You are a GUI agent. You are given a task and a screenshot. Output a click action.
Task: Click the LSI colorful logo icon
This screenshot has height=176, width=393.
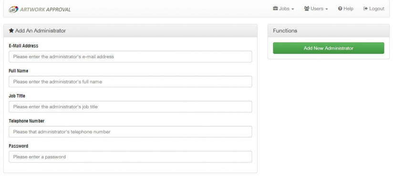tap(13, 9)
